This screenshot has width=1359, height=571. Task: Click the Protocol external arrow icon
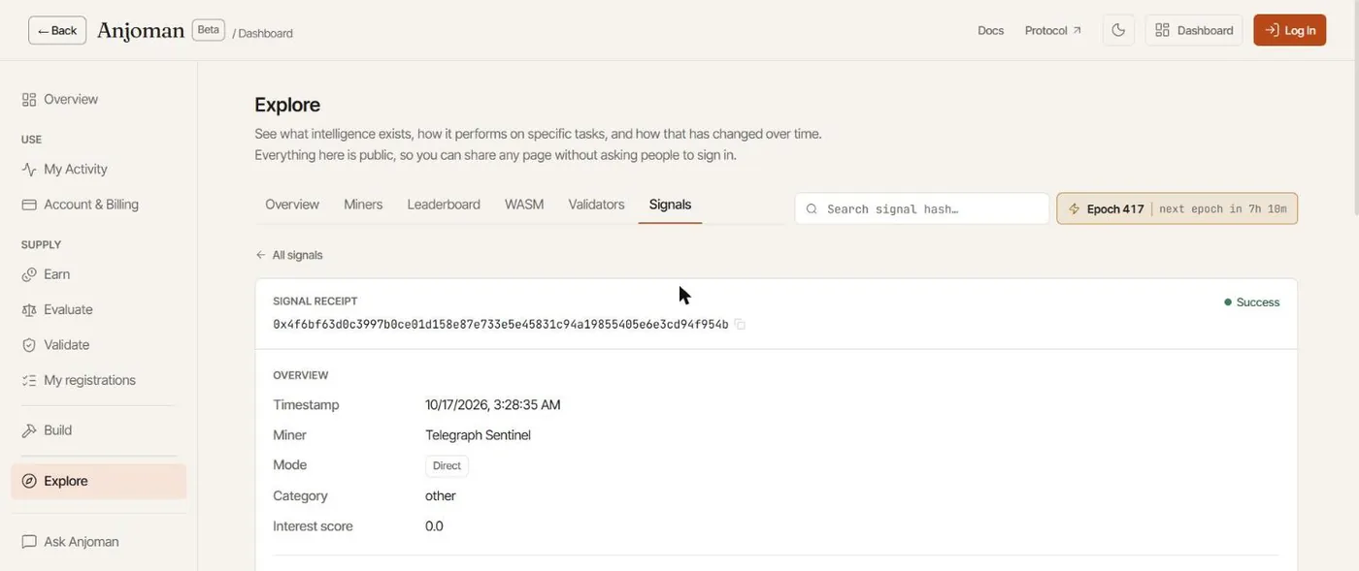(x=1077, y=31)
